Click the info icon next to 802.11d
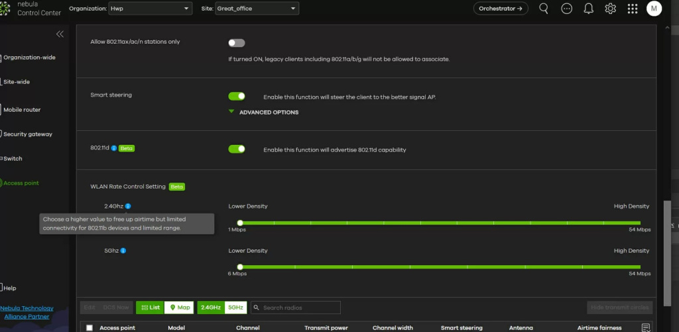This screenshot has height=332, width=679. click(114, 149)
